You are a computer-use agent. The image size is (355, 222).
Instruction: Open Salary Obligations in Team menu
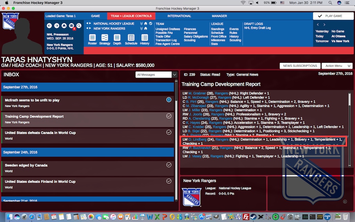[x=196, y=36]
